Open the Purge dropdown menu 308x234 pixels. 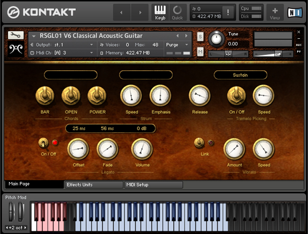tap(177, 45)
